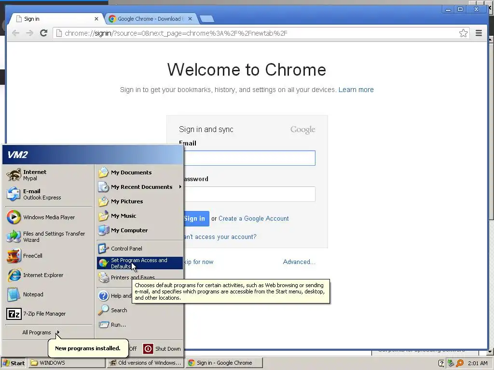This screenshot has width=494, height=370.
Task: Launch Outlook Express E-mail entry
Action: (49, 194)
